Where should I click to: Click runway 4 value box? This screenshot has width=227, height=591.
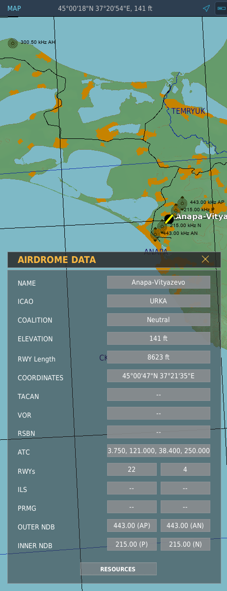185,469
